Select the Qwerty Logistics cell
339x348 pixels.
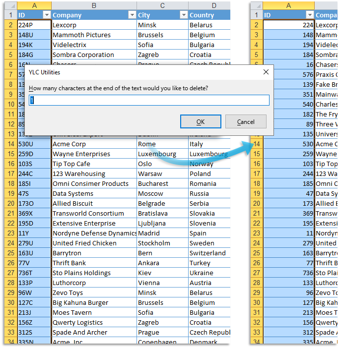click(x=94, y=322)
